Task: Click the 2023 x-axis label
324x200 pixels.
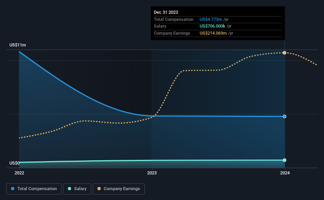Action: click(152, 173)
